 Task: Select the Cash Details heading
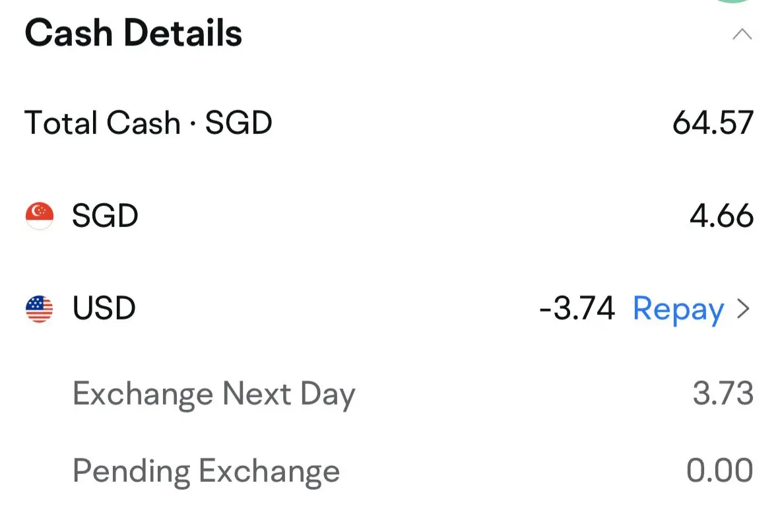click(133, 33)
